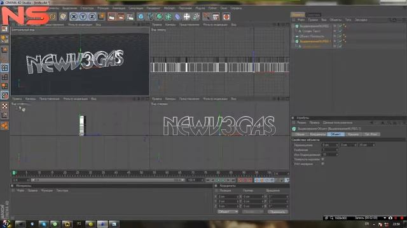Click the timeline preview range bar

[x=107, y=180]
